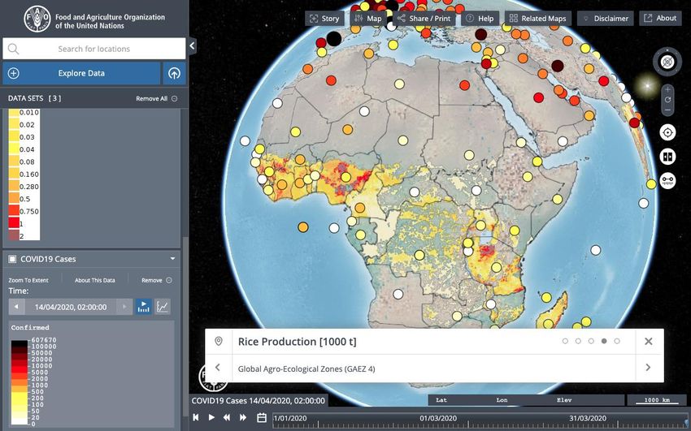691x431 pixels.
Task: Zoom in with the plus button
Action: point(667,90)
